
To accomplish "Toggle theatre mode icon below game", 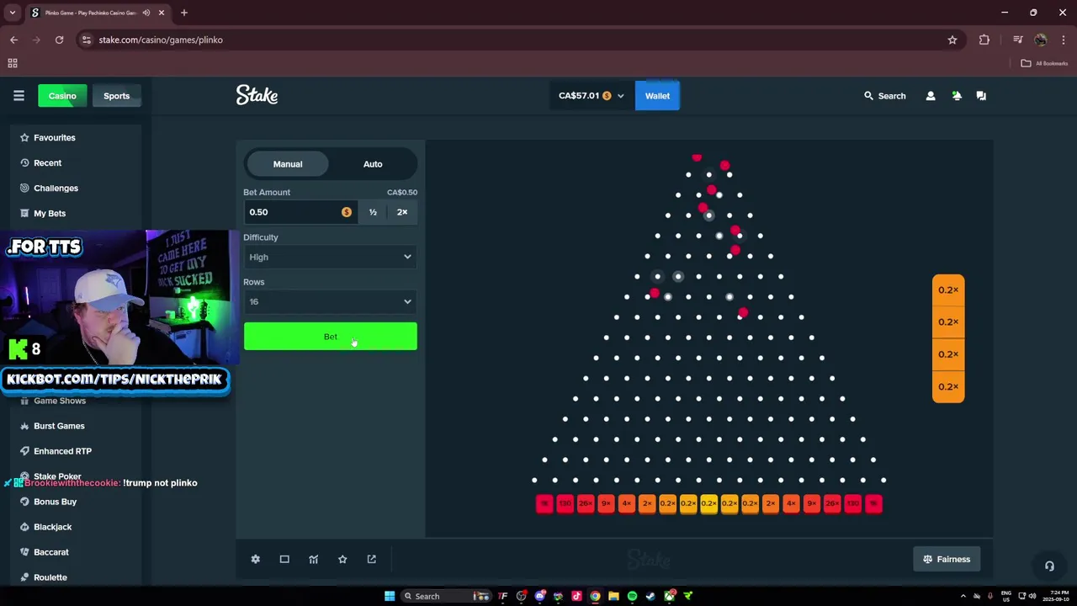I will click(x=284, y=559).
